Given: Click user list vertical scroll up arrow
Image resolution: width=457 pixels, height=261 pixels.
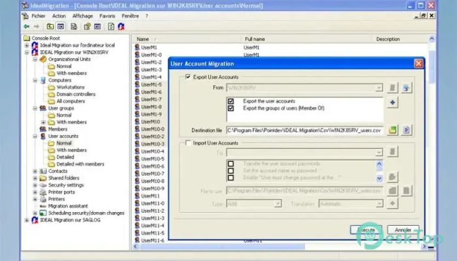Looking at the screenshot, I should coord(432,38).
